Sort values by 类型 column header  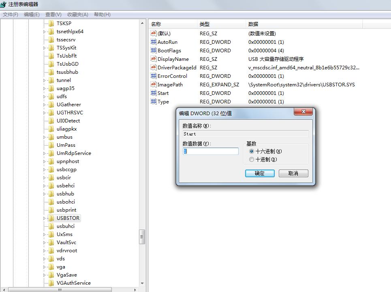(x=222, y=24)
